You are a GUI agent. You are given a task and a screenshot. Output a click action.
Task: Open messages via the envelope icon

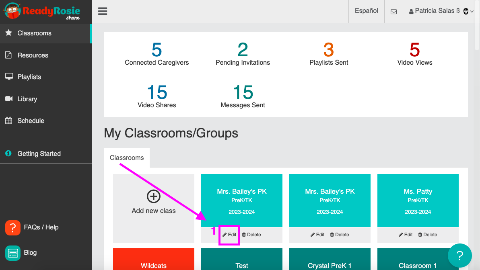pos(393,11)
